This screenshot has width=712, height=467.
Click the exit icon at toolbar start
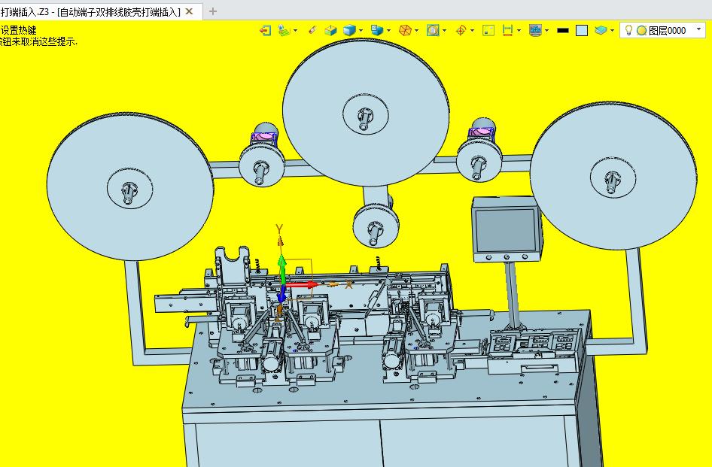[x=265, y=30]
